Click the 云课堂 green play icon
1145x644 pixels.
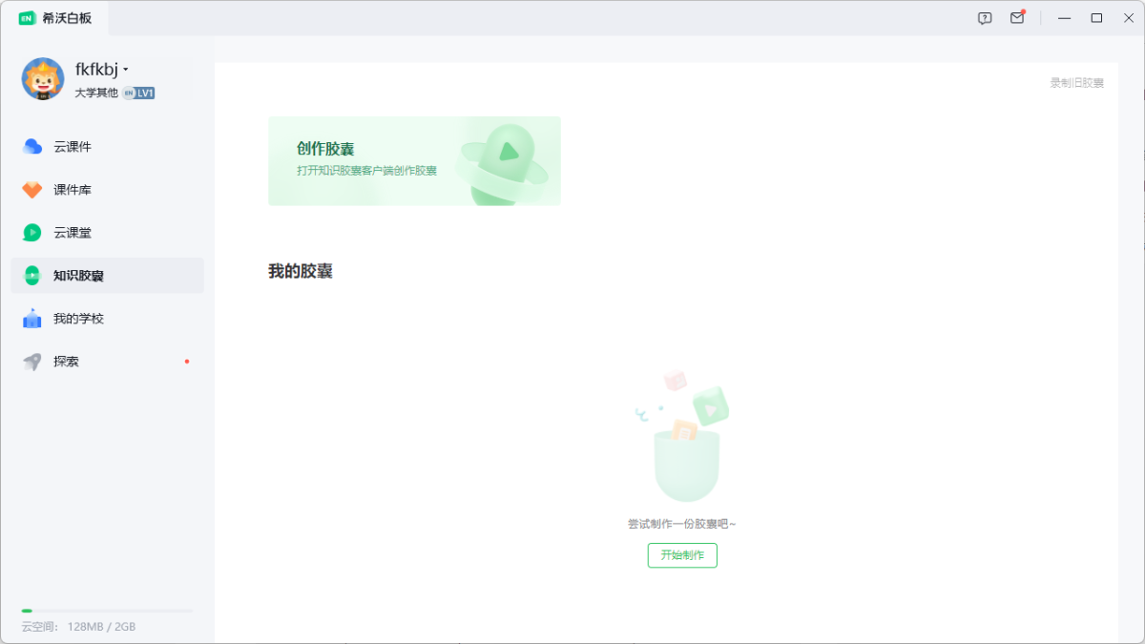pyautogui.click(x=32, y=233)
